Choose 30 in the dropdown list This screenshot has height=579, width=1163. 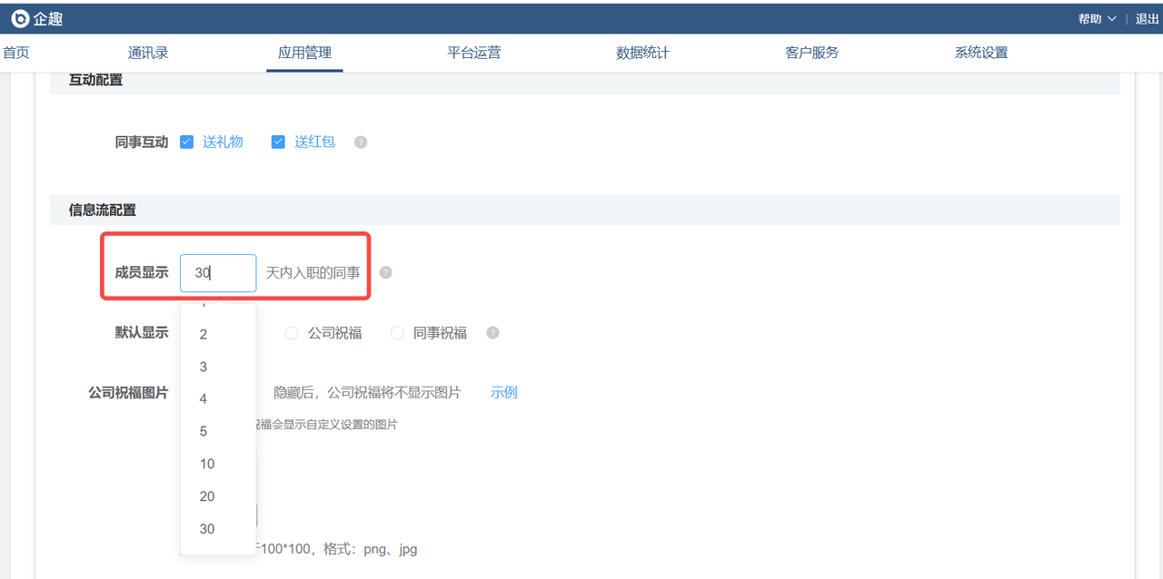pyautogui.click(x=207, y=529)
